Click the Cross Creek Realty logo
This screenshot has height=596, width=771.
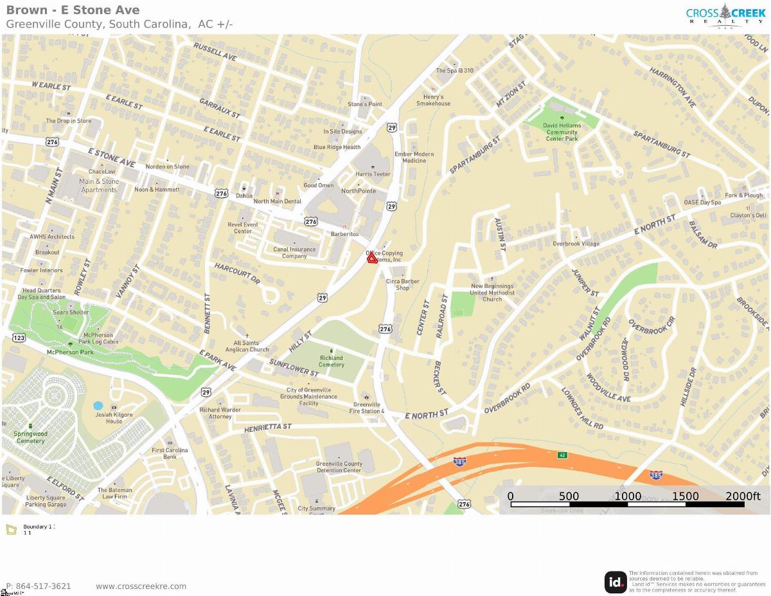(726, 15)
